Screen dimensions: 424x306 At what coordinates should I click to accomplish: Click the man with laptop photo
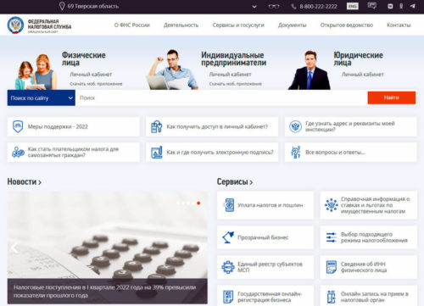172,70
